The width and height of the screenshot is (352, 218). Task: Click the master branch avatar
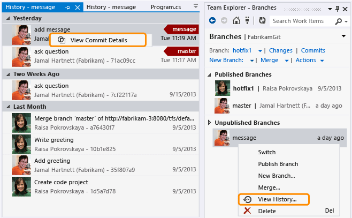click(x=222, y=106)
